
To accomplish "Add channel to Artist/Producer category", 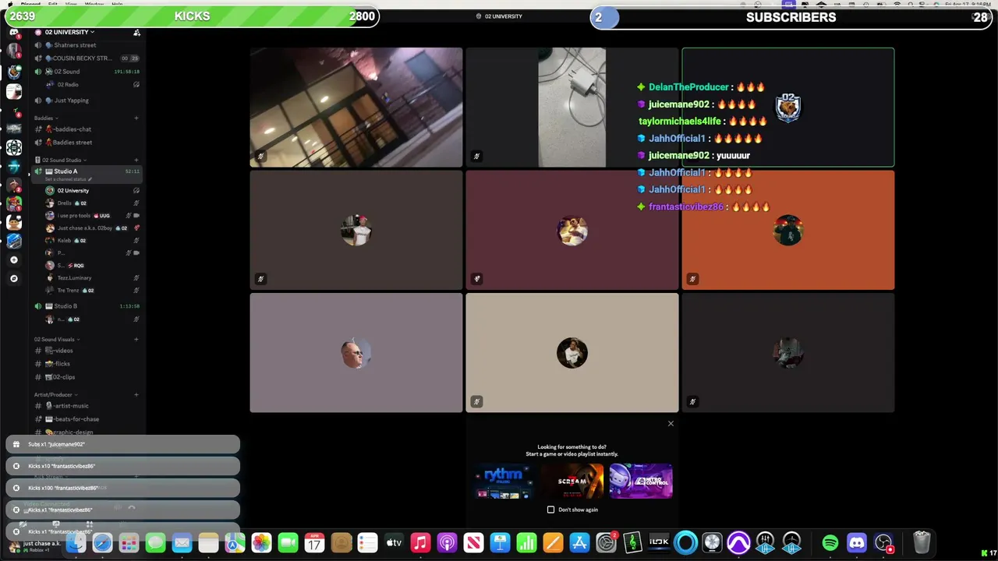I will pos(136,395).
